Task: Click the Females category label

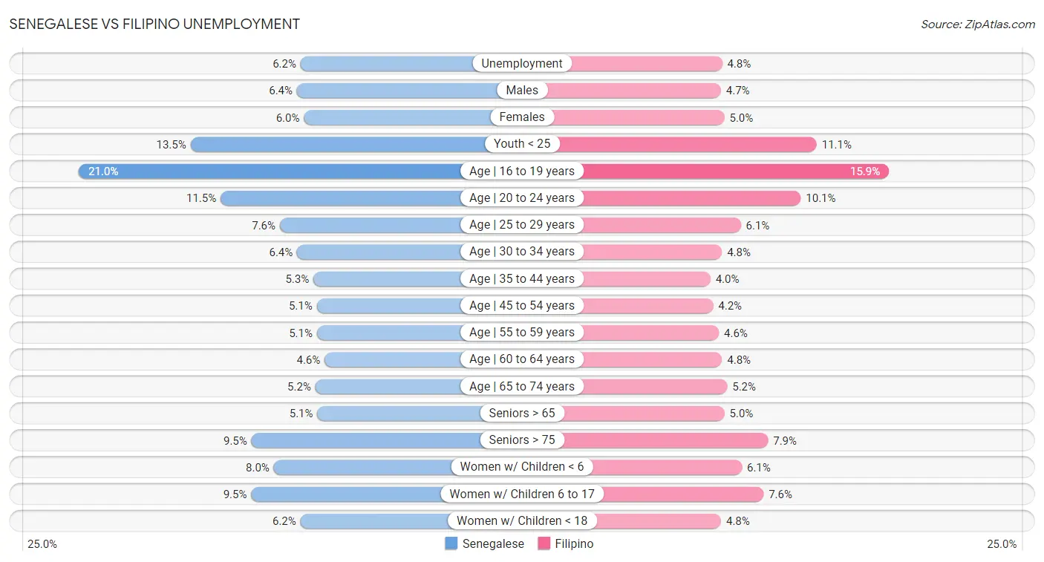Action: [522, 117]
